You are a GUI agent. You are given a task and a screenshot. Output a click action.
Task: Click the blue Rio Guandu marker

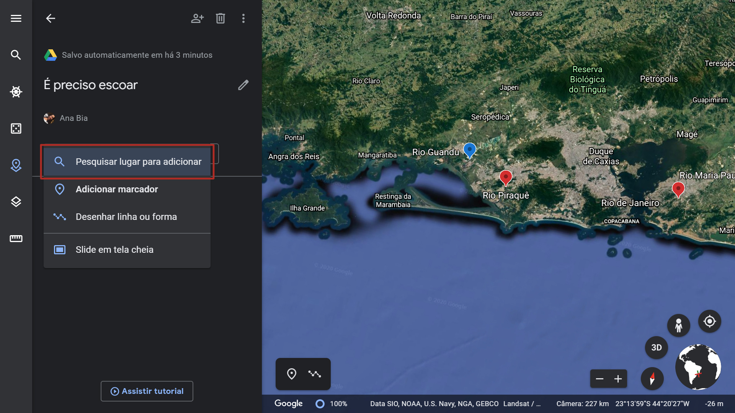point(469,150)
